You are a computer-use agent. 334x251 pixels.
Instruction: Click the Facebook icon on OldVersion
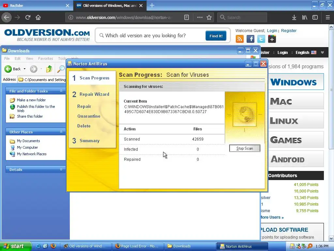pos(250,39)
